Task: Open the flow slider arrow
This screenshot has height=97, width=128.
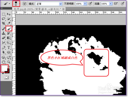Action: coord(111,4)
